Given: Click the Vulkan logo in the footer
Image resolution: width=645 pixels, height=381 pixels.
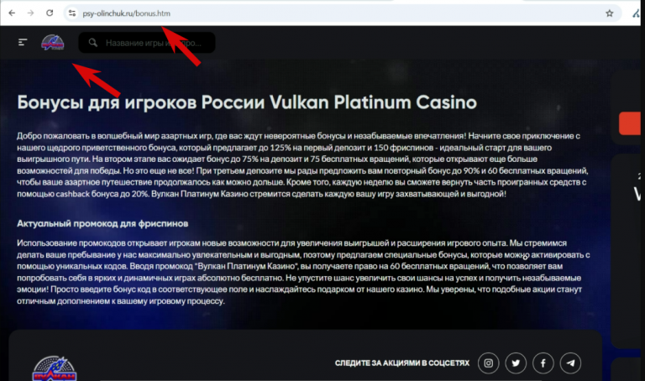Looking at the screenshot, I should [55, 368].
